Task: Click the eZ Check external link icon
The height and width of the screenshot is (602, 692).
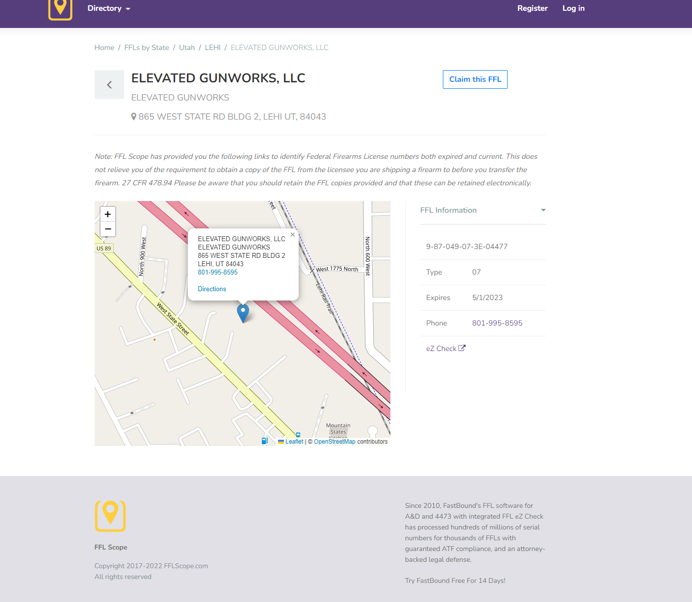Action: pos(462,348)
